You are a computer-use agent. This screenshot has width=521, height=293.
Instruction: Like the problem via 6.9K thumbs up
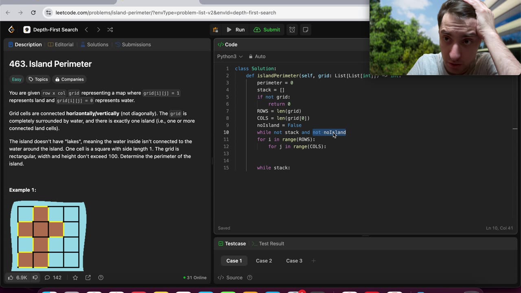click(18, 278)
